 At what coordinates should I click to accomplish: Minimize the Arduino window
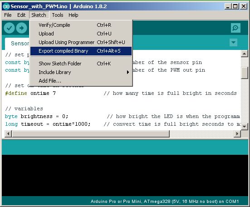click(x=228, y=6)
